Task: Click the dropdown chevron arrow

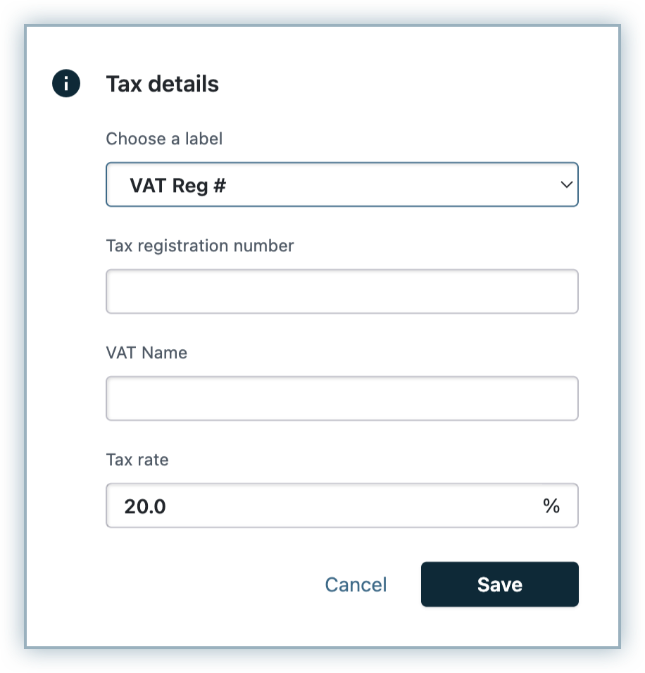Action: click(566, 185)
